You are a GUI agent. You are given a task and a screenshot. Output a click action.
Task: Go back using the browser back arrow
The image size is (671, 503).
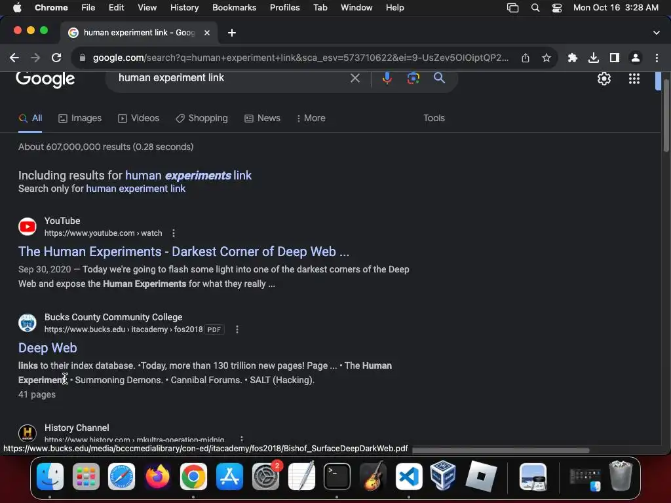click(x=14, y=58)
